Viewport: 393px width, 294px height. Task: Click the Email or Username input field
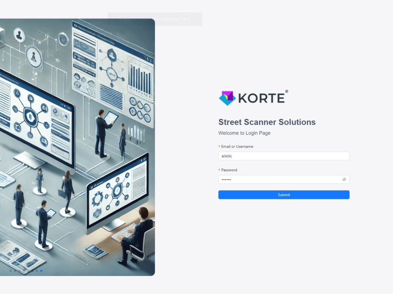(284, 156)
